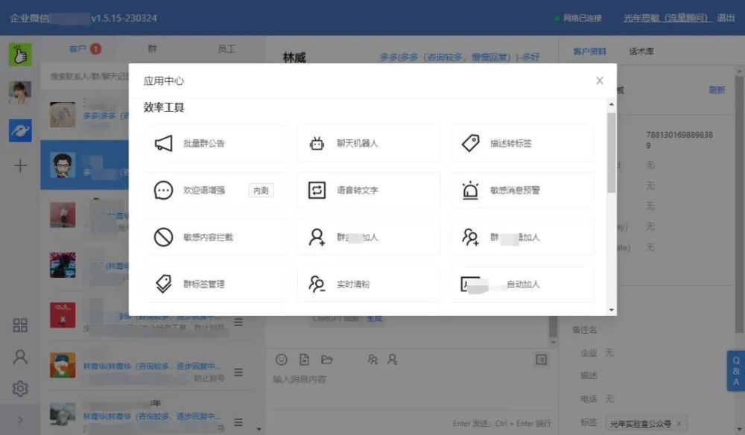Switch to the 群 tab
Screen dimensions: 745x435
point(152,48)
